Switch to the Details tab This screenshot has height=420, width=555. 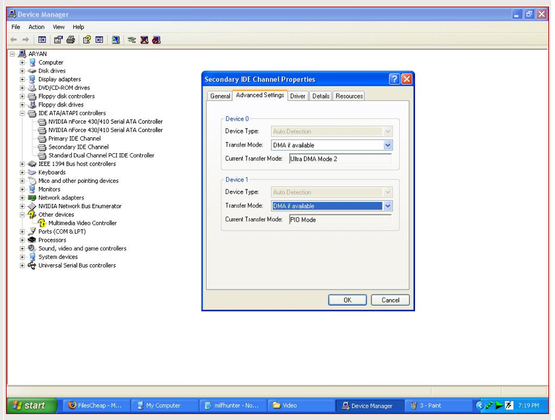coord(320,96)
